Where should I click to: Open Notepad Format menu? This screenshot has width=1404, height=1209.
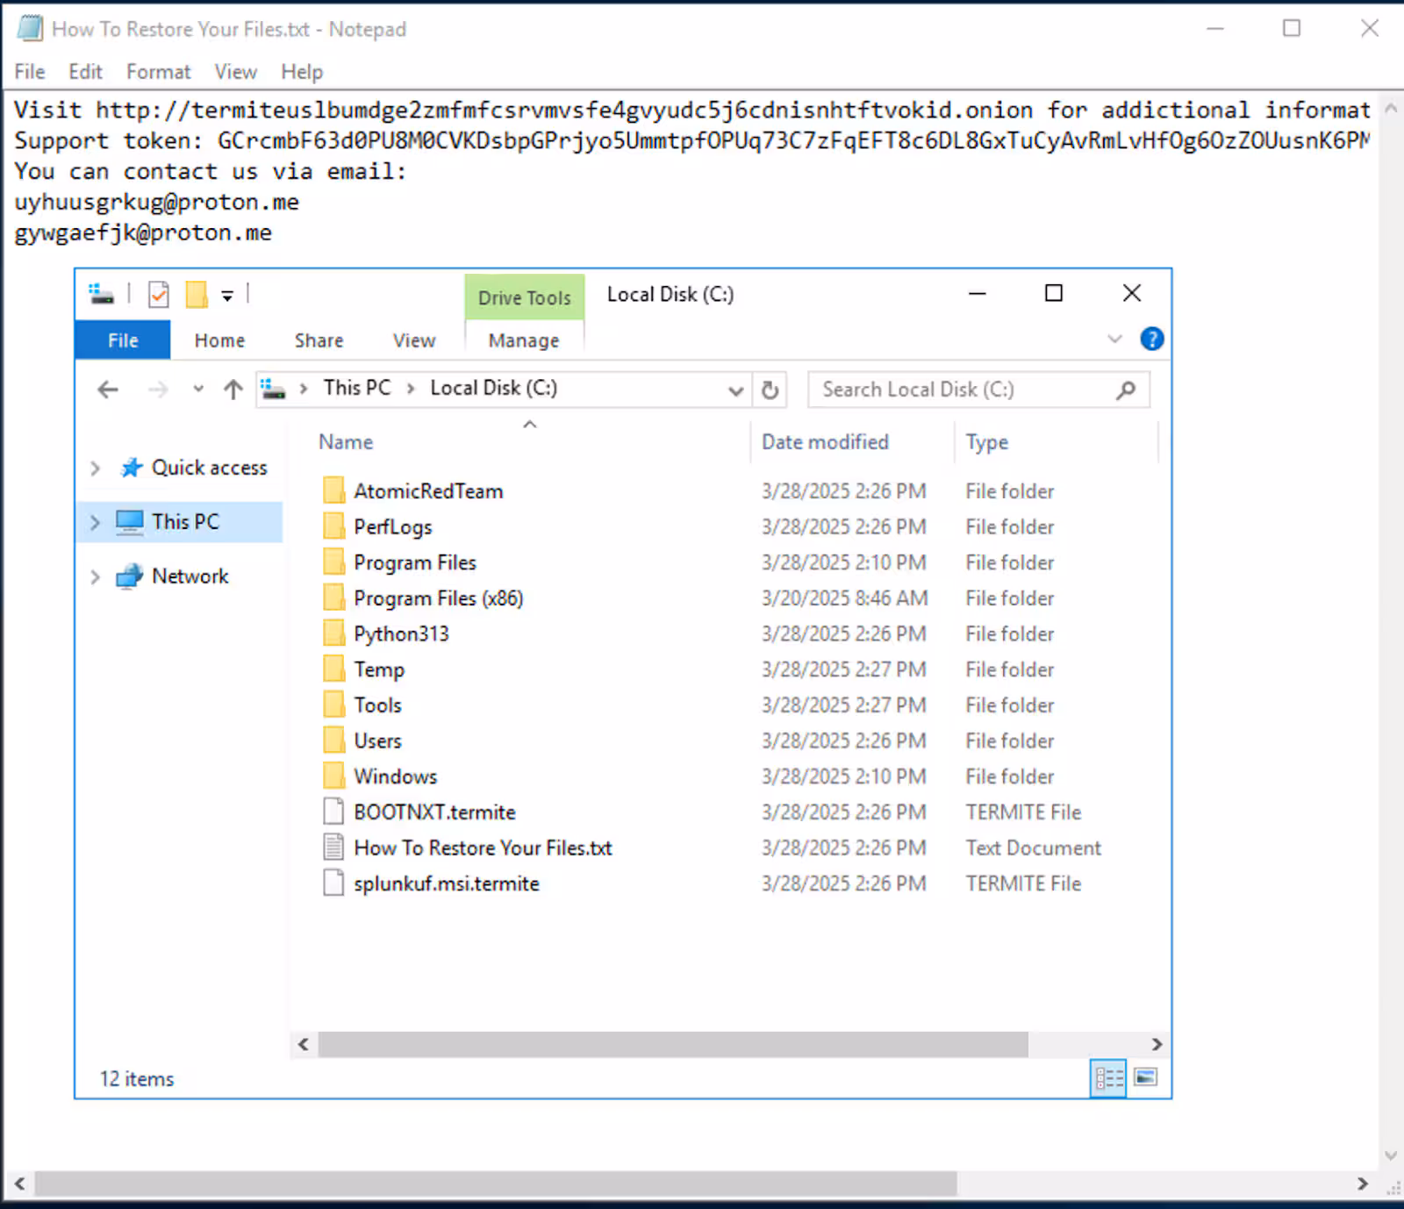(158, 72)
